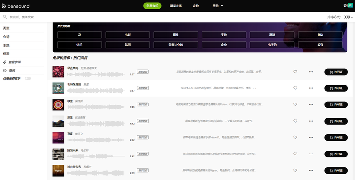This screenshot has width=355, height=180.
Task: Open the 定价 pricing menu item
Action: click(x=196, y=6)
